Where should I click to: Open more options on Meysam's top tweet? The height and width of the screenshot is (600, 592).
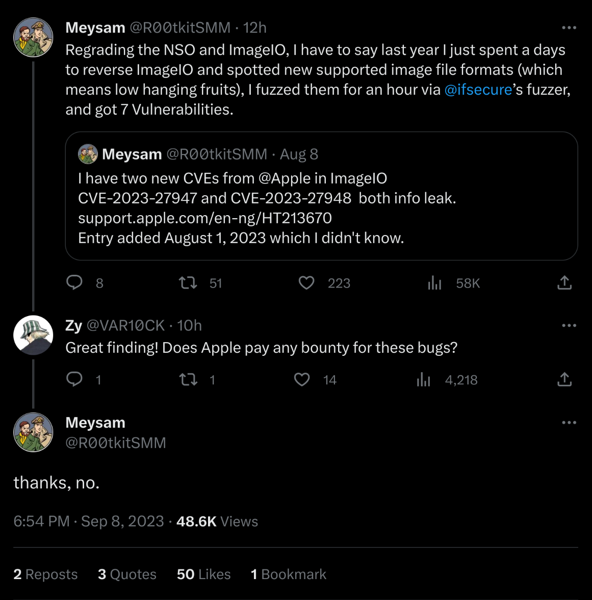569,28
